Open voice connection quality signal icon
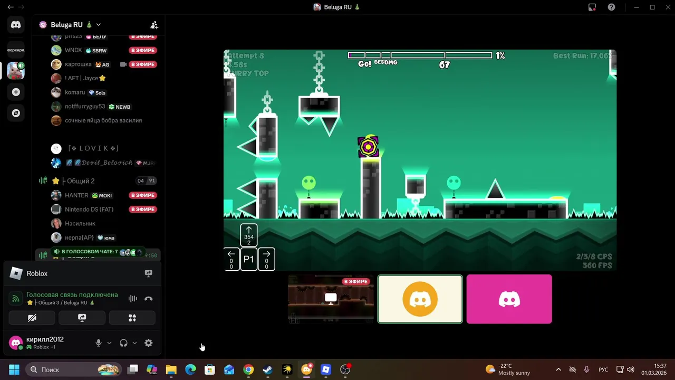 16,299
